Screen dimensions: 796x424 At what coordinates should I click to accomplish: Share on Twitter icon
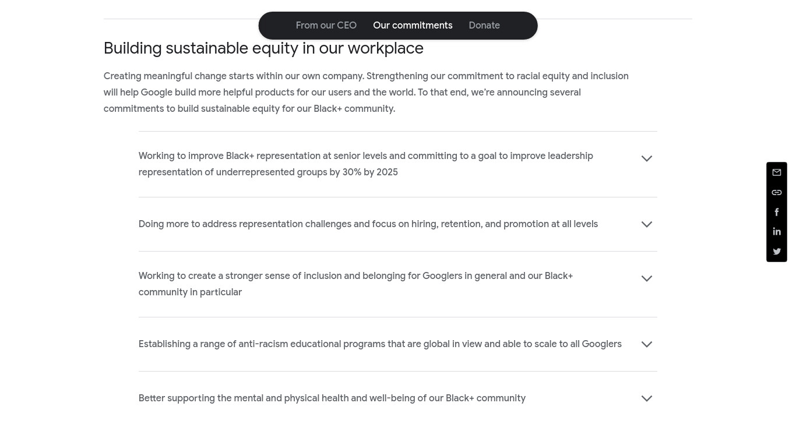pos(777,252)
